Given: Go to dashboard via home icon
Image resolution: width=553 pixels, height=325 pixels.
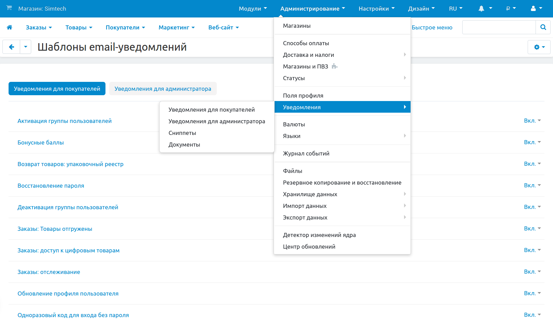Looking at the screenshot, I should (x=10, y=27).
